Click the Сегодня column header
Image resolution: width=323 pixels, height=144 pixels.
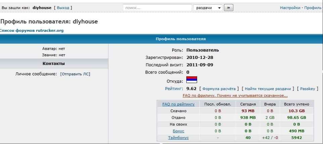pyautogui.click(x=248, y=104)
